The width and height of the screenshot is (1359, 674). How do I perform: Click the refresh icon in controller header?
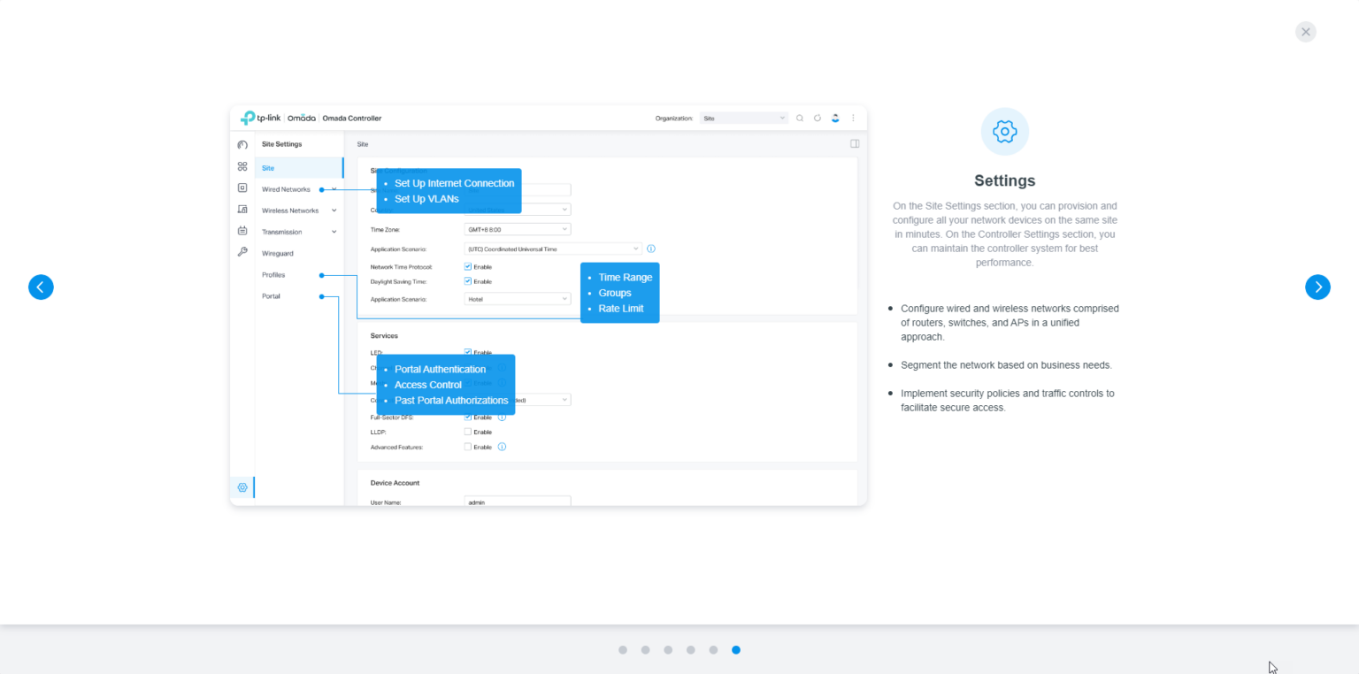pyautogui.click(x=818, y=118)
